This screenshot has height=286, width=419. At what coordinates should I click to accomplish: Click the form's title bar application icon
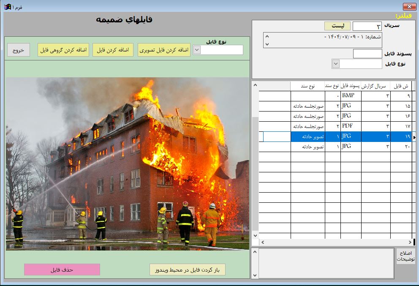pyautogui.click(x=7, y=7)
